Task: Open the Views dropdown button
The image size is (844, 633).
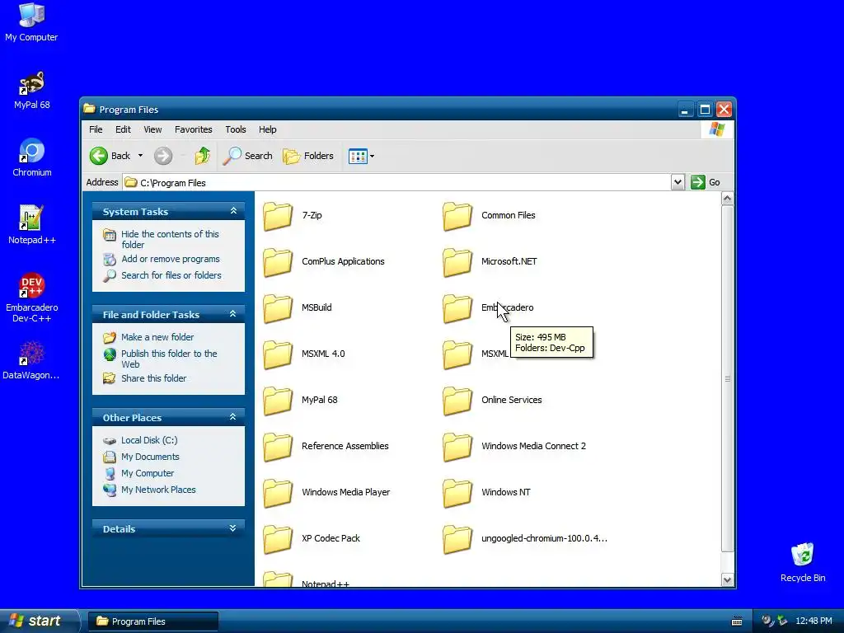Action: [361, 156]
